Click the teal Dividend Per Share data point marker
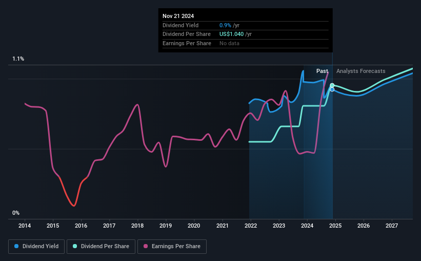 pos(332,85)
